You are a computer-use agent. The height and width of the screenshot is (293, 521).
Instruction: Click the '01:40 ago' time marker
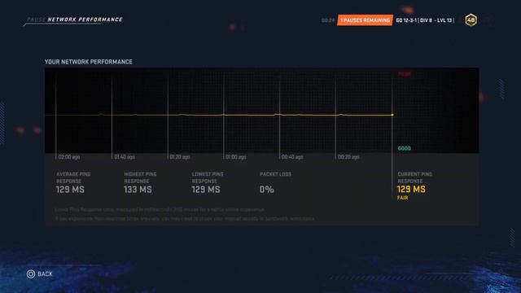point(125,157)
